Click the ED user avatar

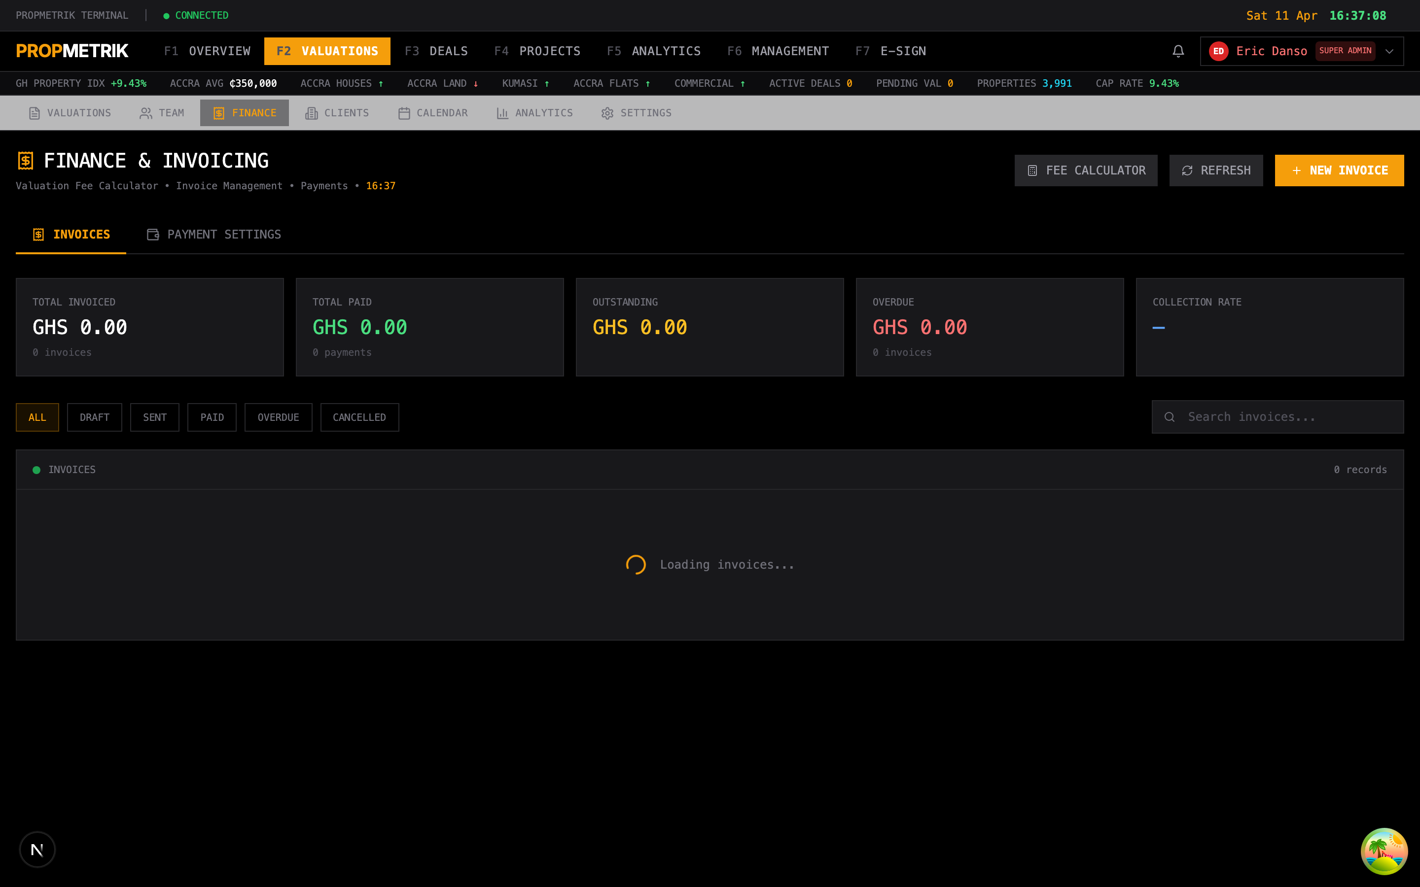pos(1218,51)
